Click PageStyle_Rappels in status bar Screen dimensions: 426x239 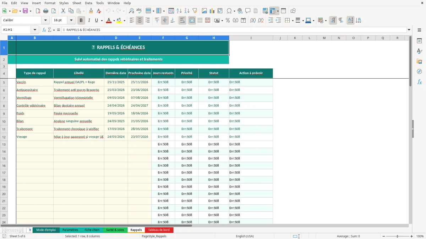(154, 236)
